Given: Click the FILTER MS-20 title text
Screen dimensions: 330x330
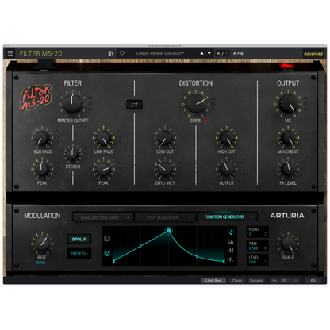Looking at the screenshot, I should coord(41,53).
